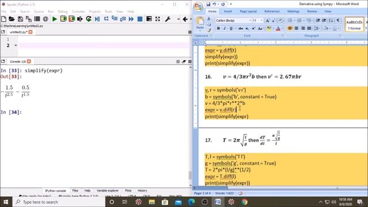Click the debugger Step over icon
The image size is (368, 207).
[106, 19]
